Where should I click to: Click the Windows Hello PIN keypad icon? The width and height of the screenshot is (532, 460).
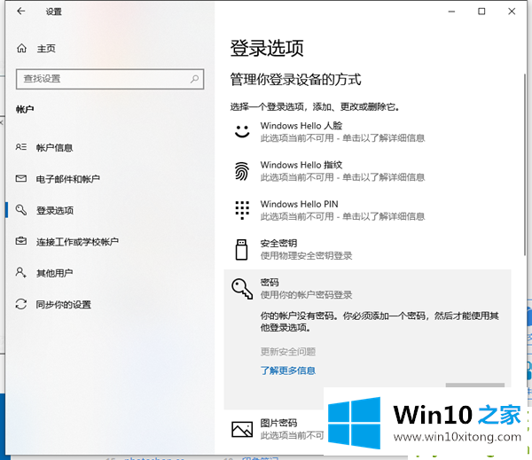[x=242, y=210]
